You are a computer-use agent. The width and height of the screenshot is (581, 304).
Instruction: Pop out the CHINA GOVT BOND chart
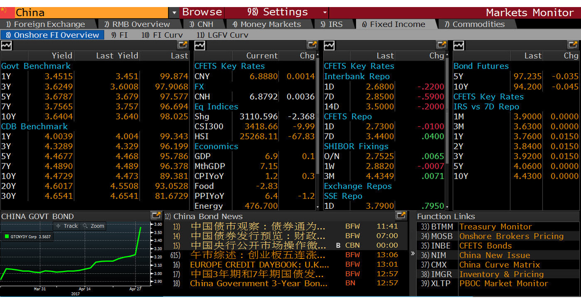157,215
